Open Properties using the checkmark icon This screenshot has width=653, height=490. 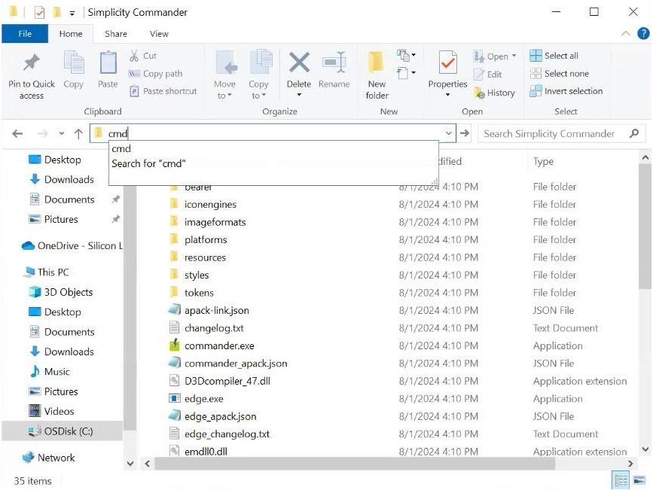coord(447,64)
